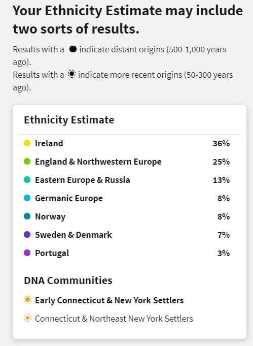The width and height of the screenshot is (253, 346).
Task: Click the green England & Northwestern Europe dot
Action: (27, 161)
